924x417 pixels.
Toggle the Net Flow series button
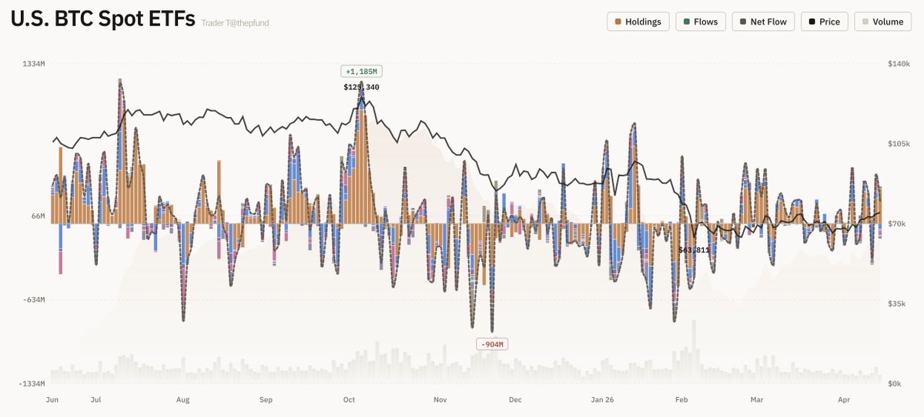point(763,22)
